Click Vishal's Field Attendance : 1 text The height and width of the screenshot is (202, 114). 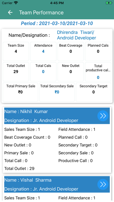pos(77,198)
